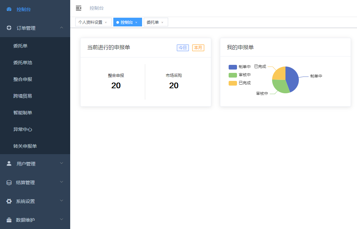Switch to the 个人资料设置 tab

tap(90, 22)
